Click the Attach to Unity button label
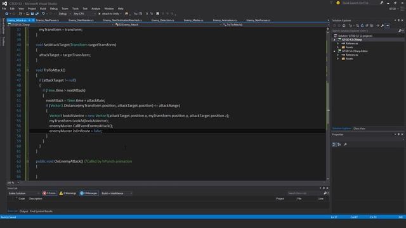Screen dimensions: 406x228 tap(110, 14)
